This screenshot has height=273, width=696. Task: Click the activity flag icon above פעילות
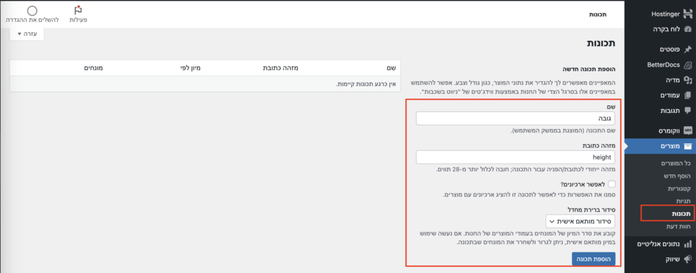tap(79, 10)
